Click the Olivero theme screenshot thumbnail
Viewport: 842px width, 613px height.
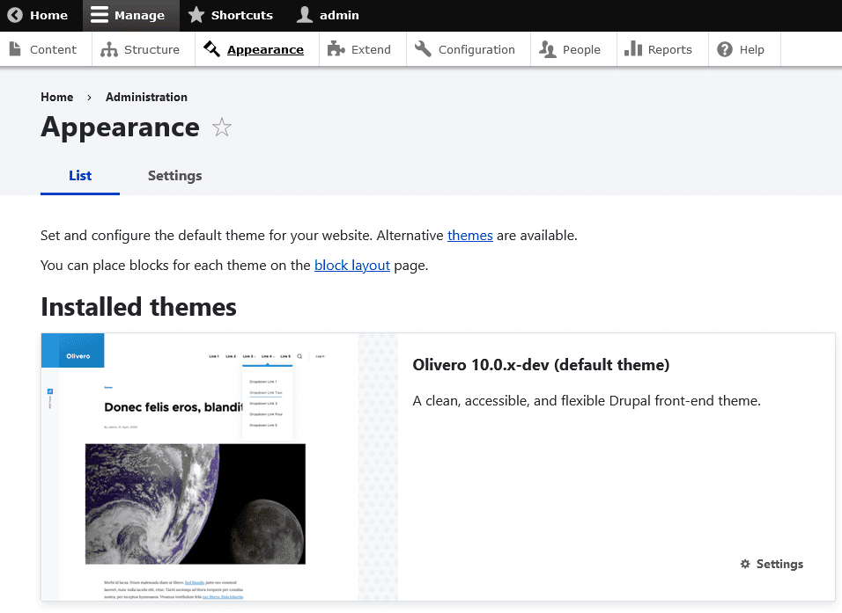pyautogui.click(x=200, y=467)
